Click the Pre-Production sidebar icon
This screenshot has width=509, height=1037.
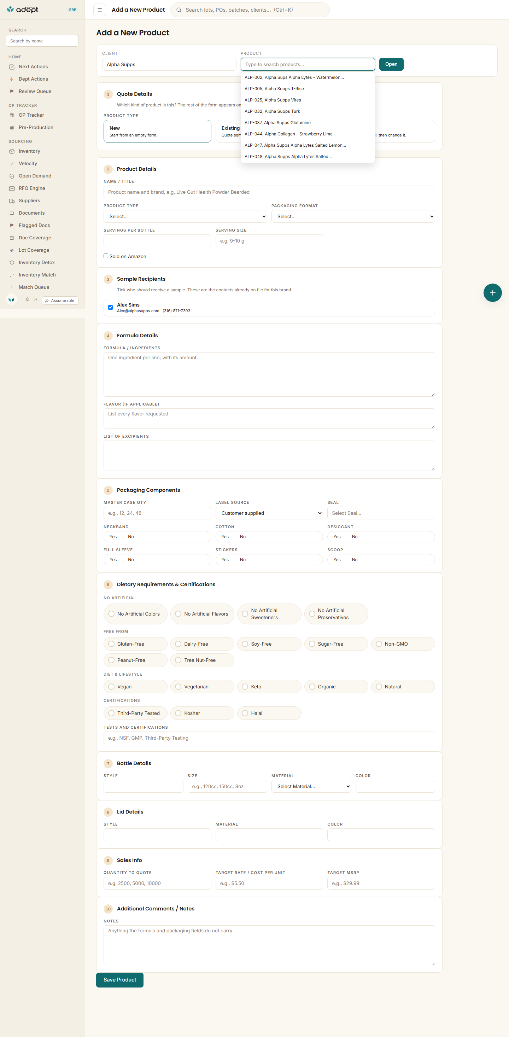pyautogui.click(x=12, y=128)
